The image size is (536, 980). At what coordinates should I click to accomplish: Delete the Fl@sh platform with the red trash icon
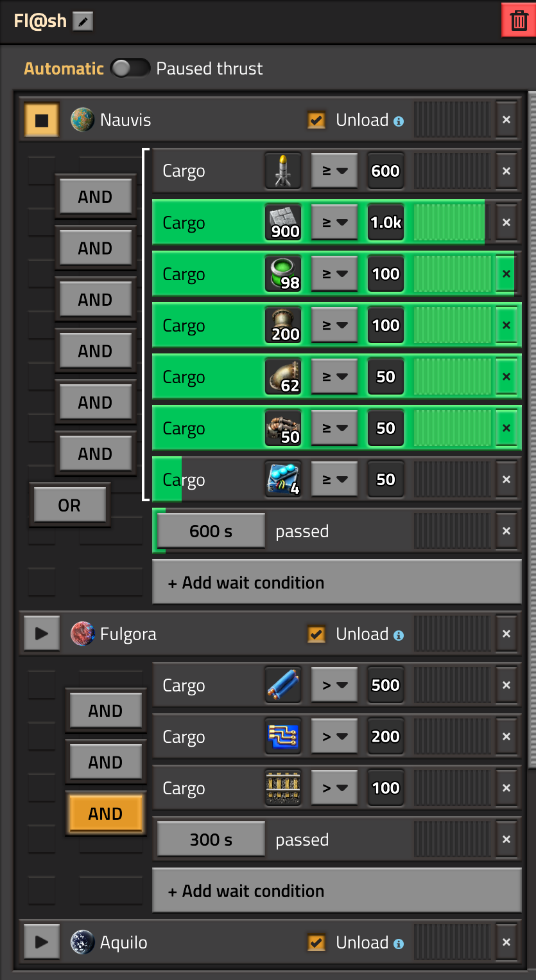518,21
